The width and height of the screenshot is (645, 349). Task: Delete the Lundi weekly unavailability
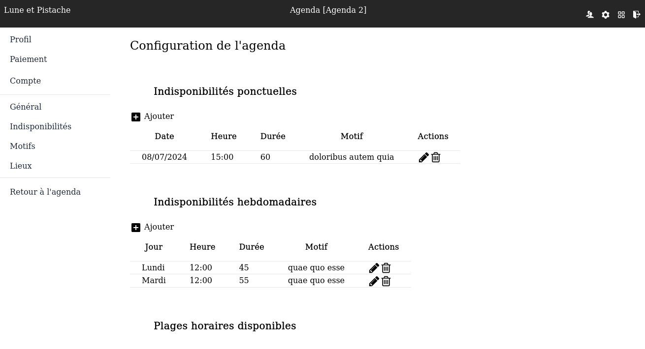386,268
